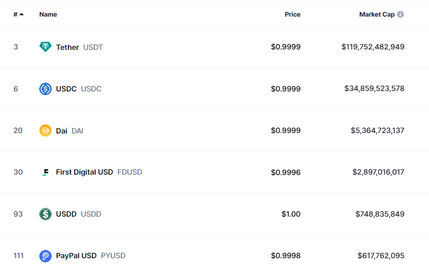The height and width of the screenshot is (273, 429).
Task: Click the PYUSD ticker symbol
Action: point(113,256)
